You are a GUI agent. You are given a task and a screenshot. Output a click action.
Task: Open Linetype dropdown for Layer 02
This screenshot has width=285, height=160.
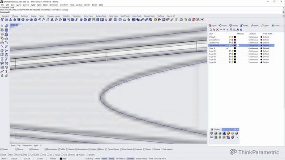pos(253,54)
